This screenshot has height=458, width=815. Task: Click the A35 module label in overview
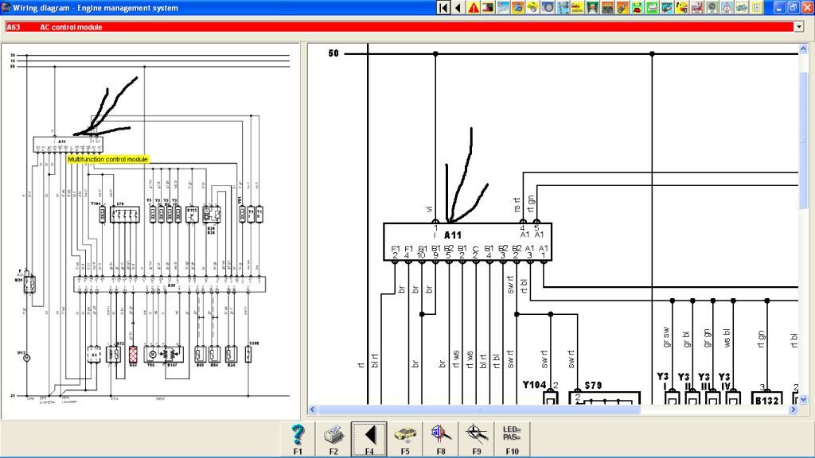(x=172, y=285)
